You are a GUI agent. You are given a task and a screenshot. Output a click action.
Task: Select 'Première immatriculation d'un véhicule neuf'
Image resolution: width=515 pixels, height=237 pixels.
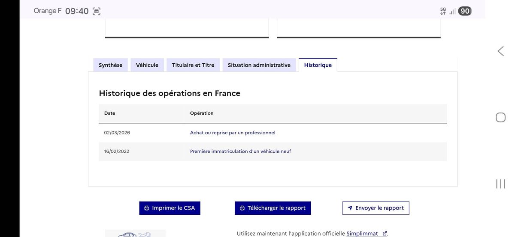click(240, 151)
